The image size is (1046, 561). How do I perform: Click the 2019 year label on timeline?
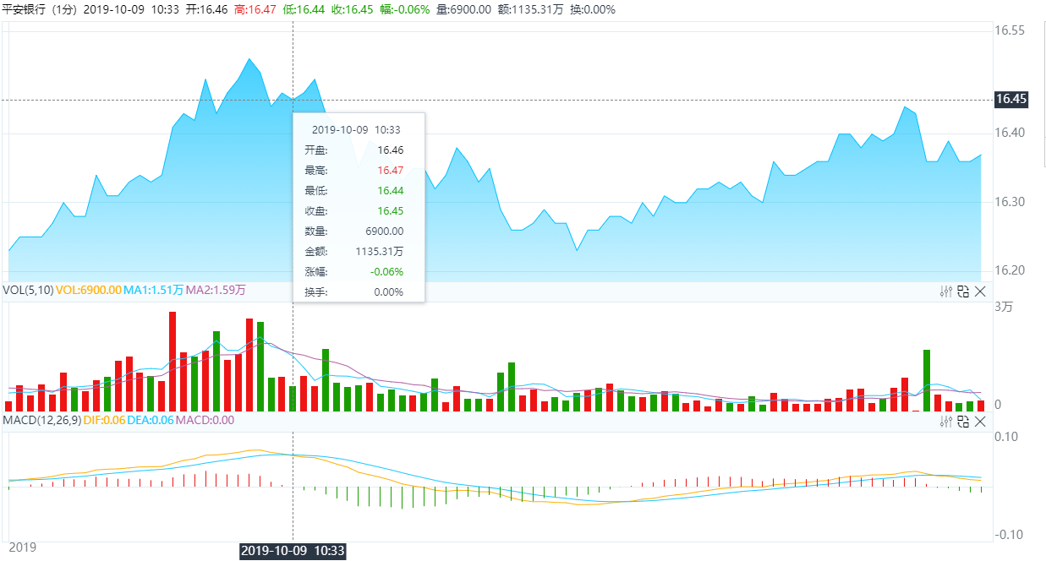[x=18, y=547]
